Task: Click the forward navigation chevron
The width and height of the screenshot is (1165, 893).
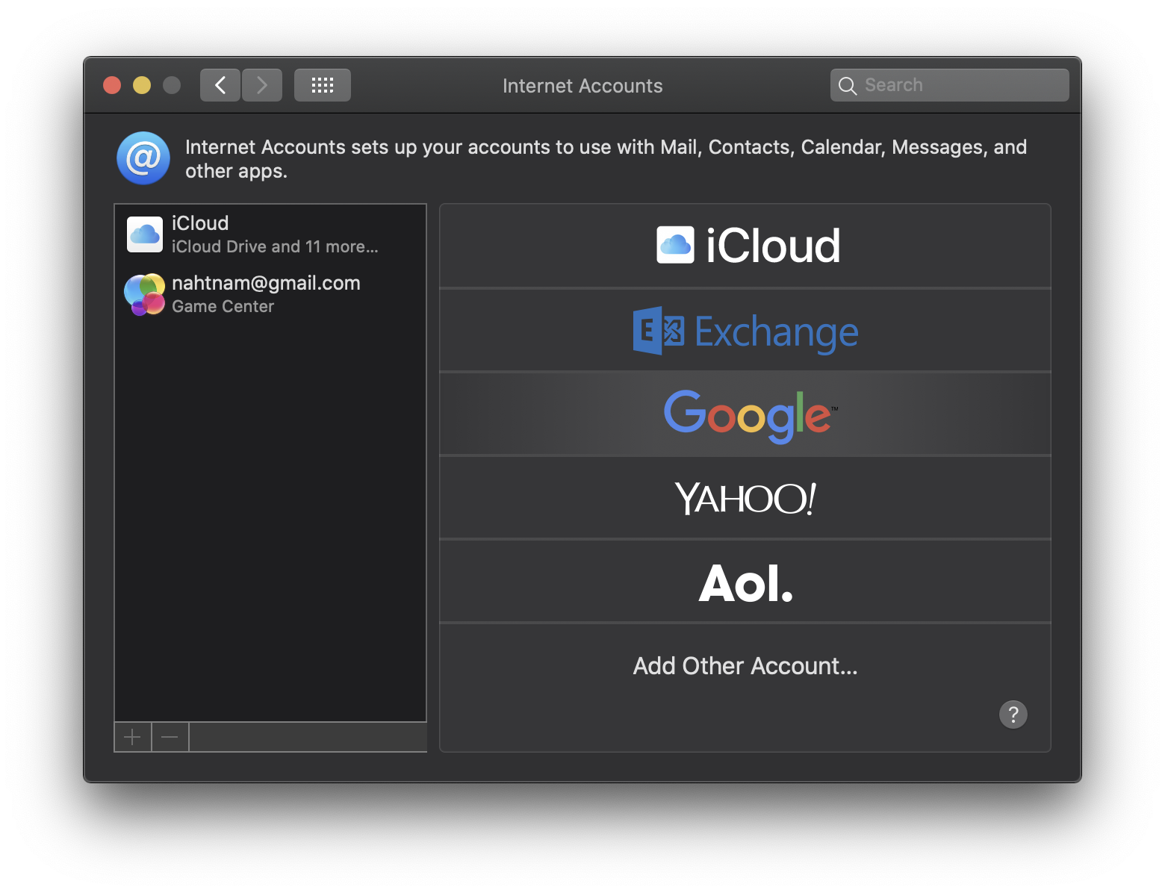Action: click(x=261, y=84)
